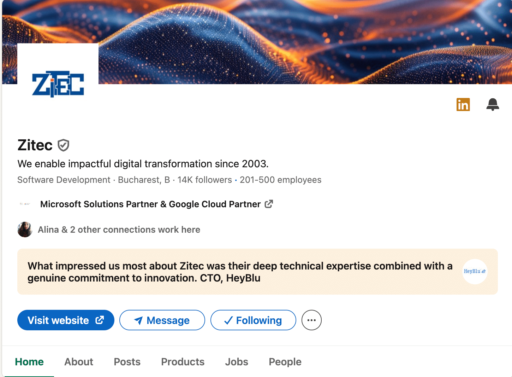Click Alina's profile picture
The height and width of the screenshot is (377, 512).
tap(25, 230)
